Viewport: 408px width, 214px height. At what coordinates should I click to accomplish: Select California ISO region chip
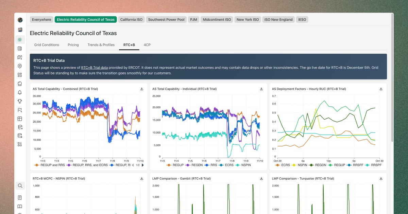(x=131, y=20)
